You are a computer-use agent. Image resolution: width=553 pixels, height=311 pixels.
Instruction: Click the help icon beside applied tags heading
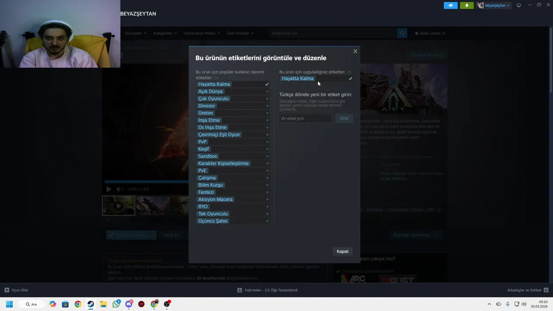(350, 72)
